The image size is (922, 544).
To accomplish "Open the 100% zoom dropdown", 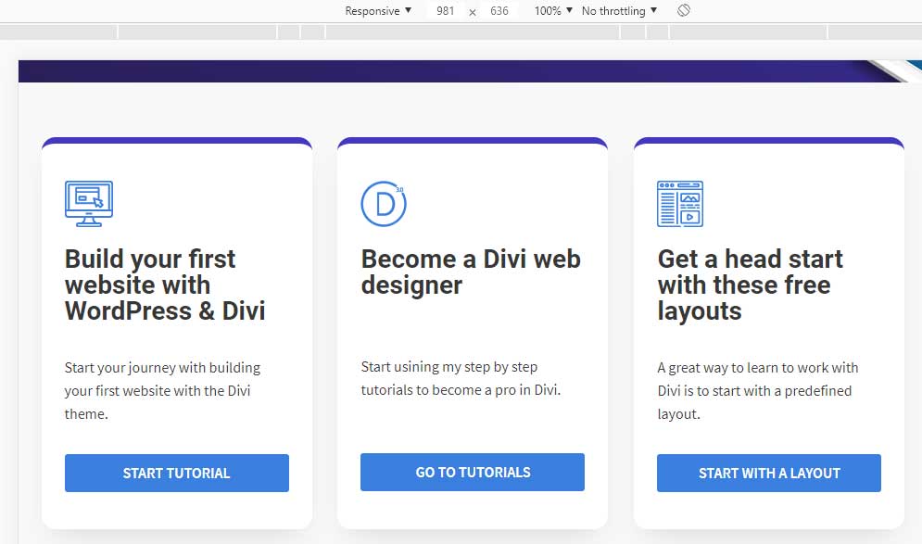I will (x=552, y=10).
